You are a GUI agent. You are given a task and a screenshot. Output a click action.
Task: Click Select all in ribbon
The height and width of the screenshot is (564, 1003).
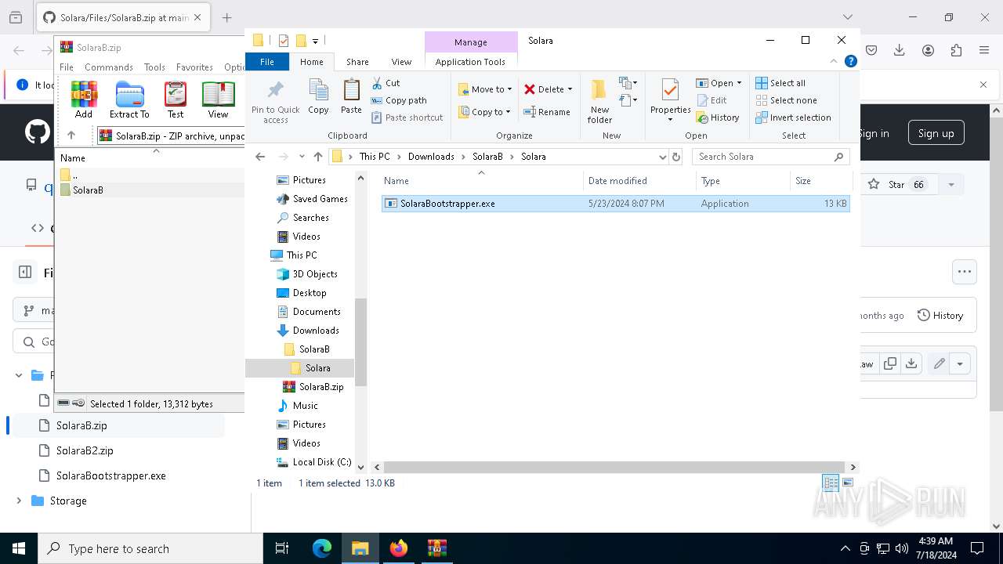pos(780,83)
